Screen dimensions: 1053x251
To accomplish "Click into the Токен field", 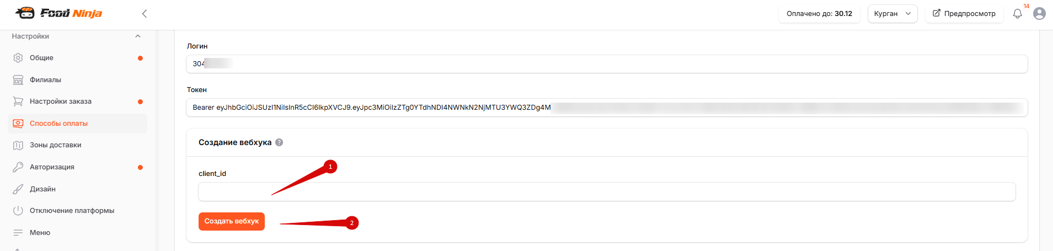I will [607, 108].
